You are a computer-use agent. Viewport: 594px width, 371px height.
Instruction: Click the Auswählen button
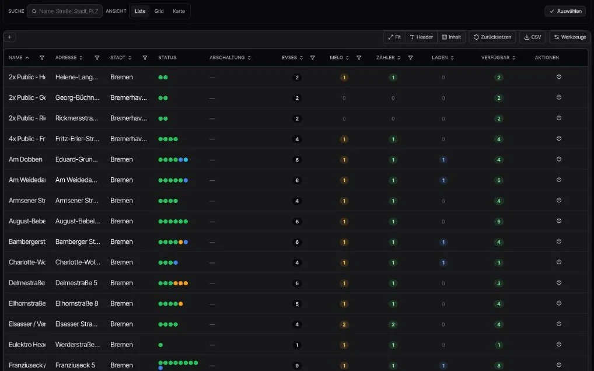click(x=565, y=11)
